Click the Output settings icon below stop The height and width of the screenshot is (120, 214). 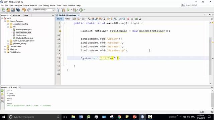(x=2, y=101)
